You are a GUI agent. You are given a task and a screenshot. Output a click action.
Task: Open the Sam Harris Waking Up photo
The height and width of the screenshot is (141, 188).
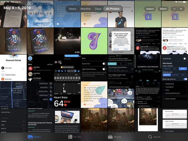click(40, 16)
